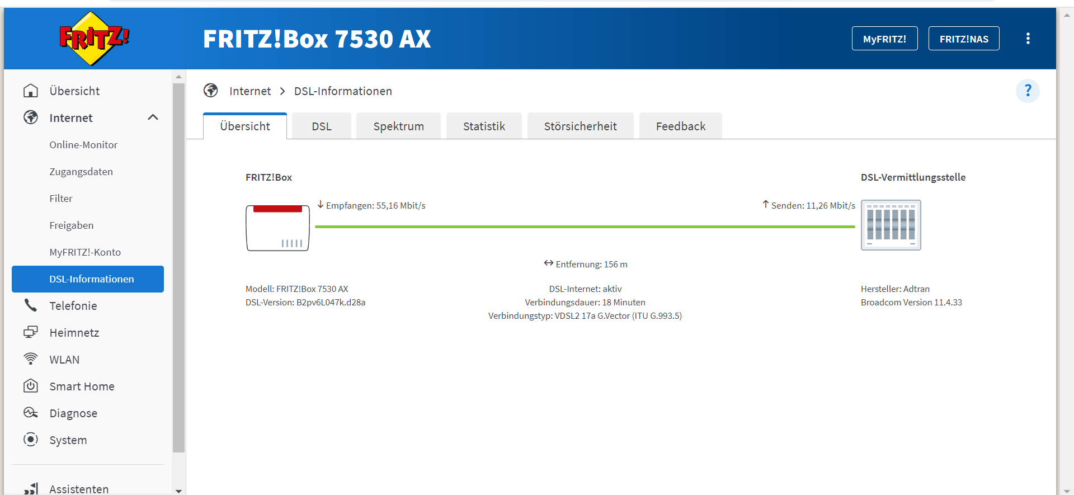The width and height of the screenshot is (1074, 495).
Task: Click 'Hersteller: Adtran' text
Action: point(895,289)
